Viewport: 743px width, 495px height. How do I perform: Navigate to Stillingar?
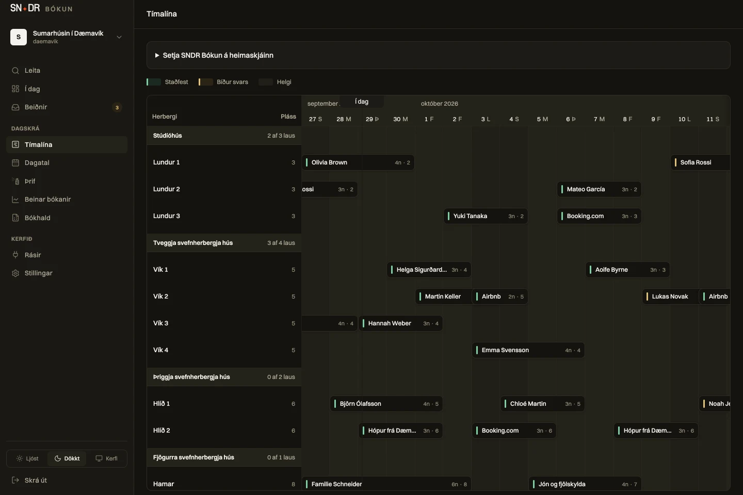(67, 273)
